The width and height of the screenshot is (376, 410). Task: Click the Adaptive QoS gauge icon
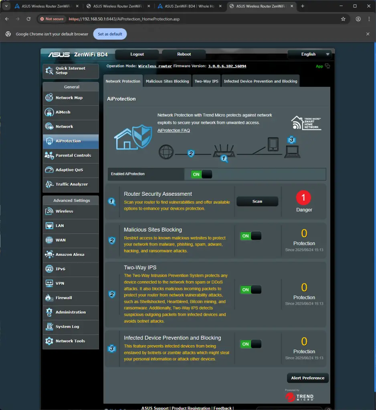(49, 170)
